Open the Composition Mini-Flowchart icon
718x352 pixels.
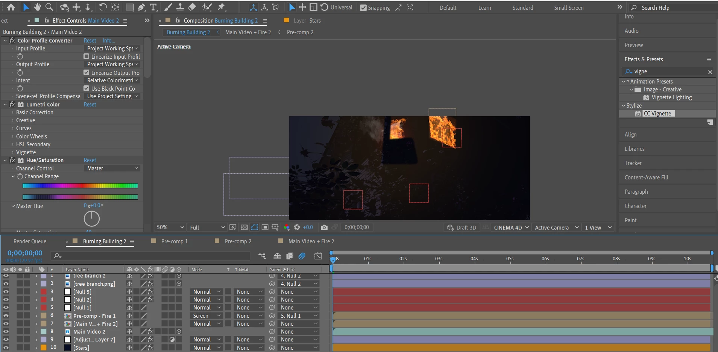pyautogui.click(x=262, y=256)
